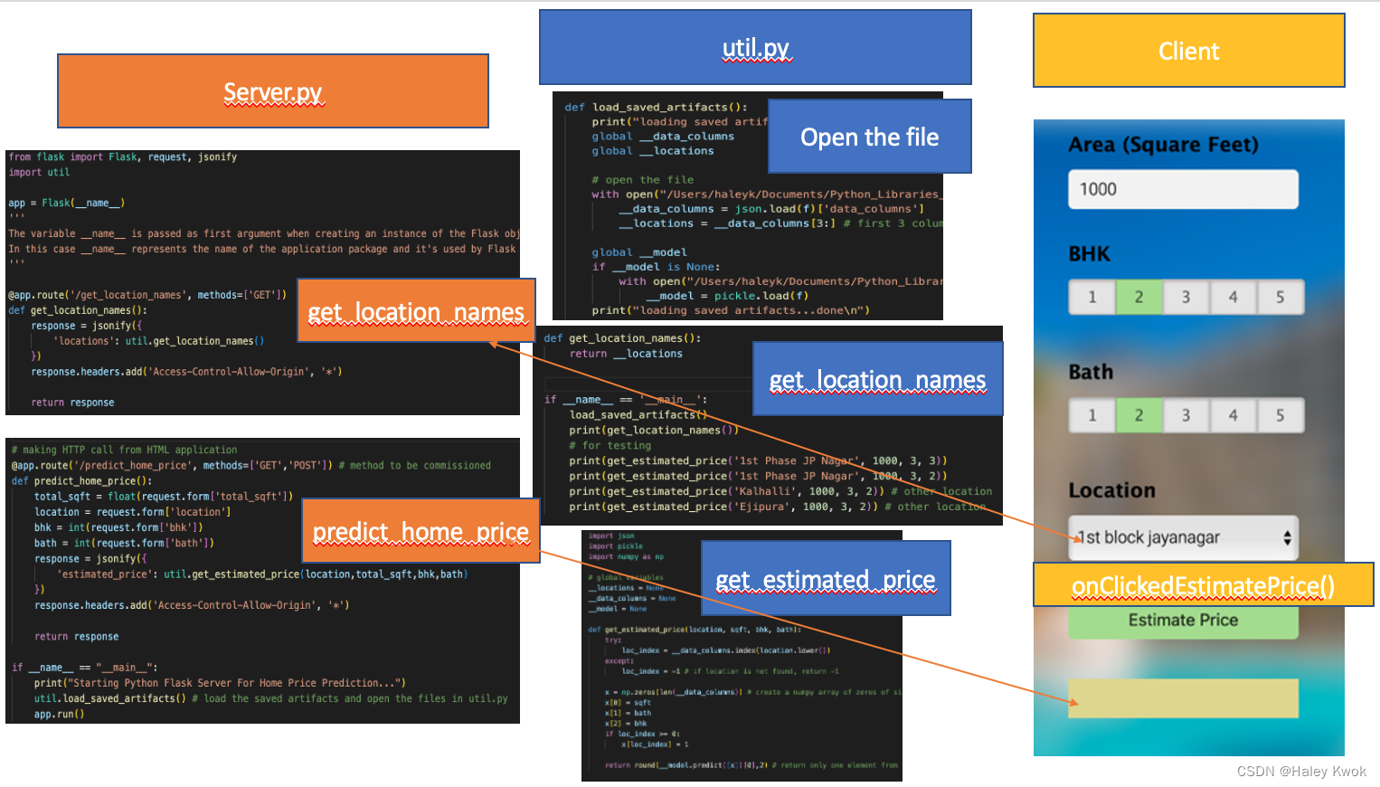The width and height of the screenshot is (1380, 787).
Task: Click 'total_sqft = float(request.form...' line
Action: coord(164,496)
